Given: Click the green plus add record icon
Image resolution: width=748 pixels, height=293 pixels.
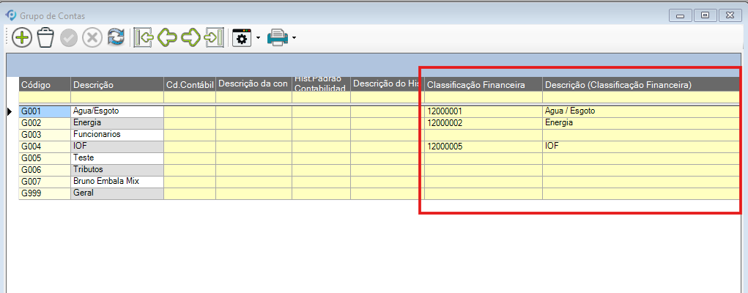Looking at the screenshot, I should [22, 38].
